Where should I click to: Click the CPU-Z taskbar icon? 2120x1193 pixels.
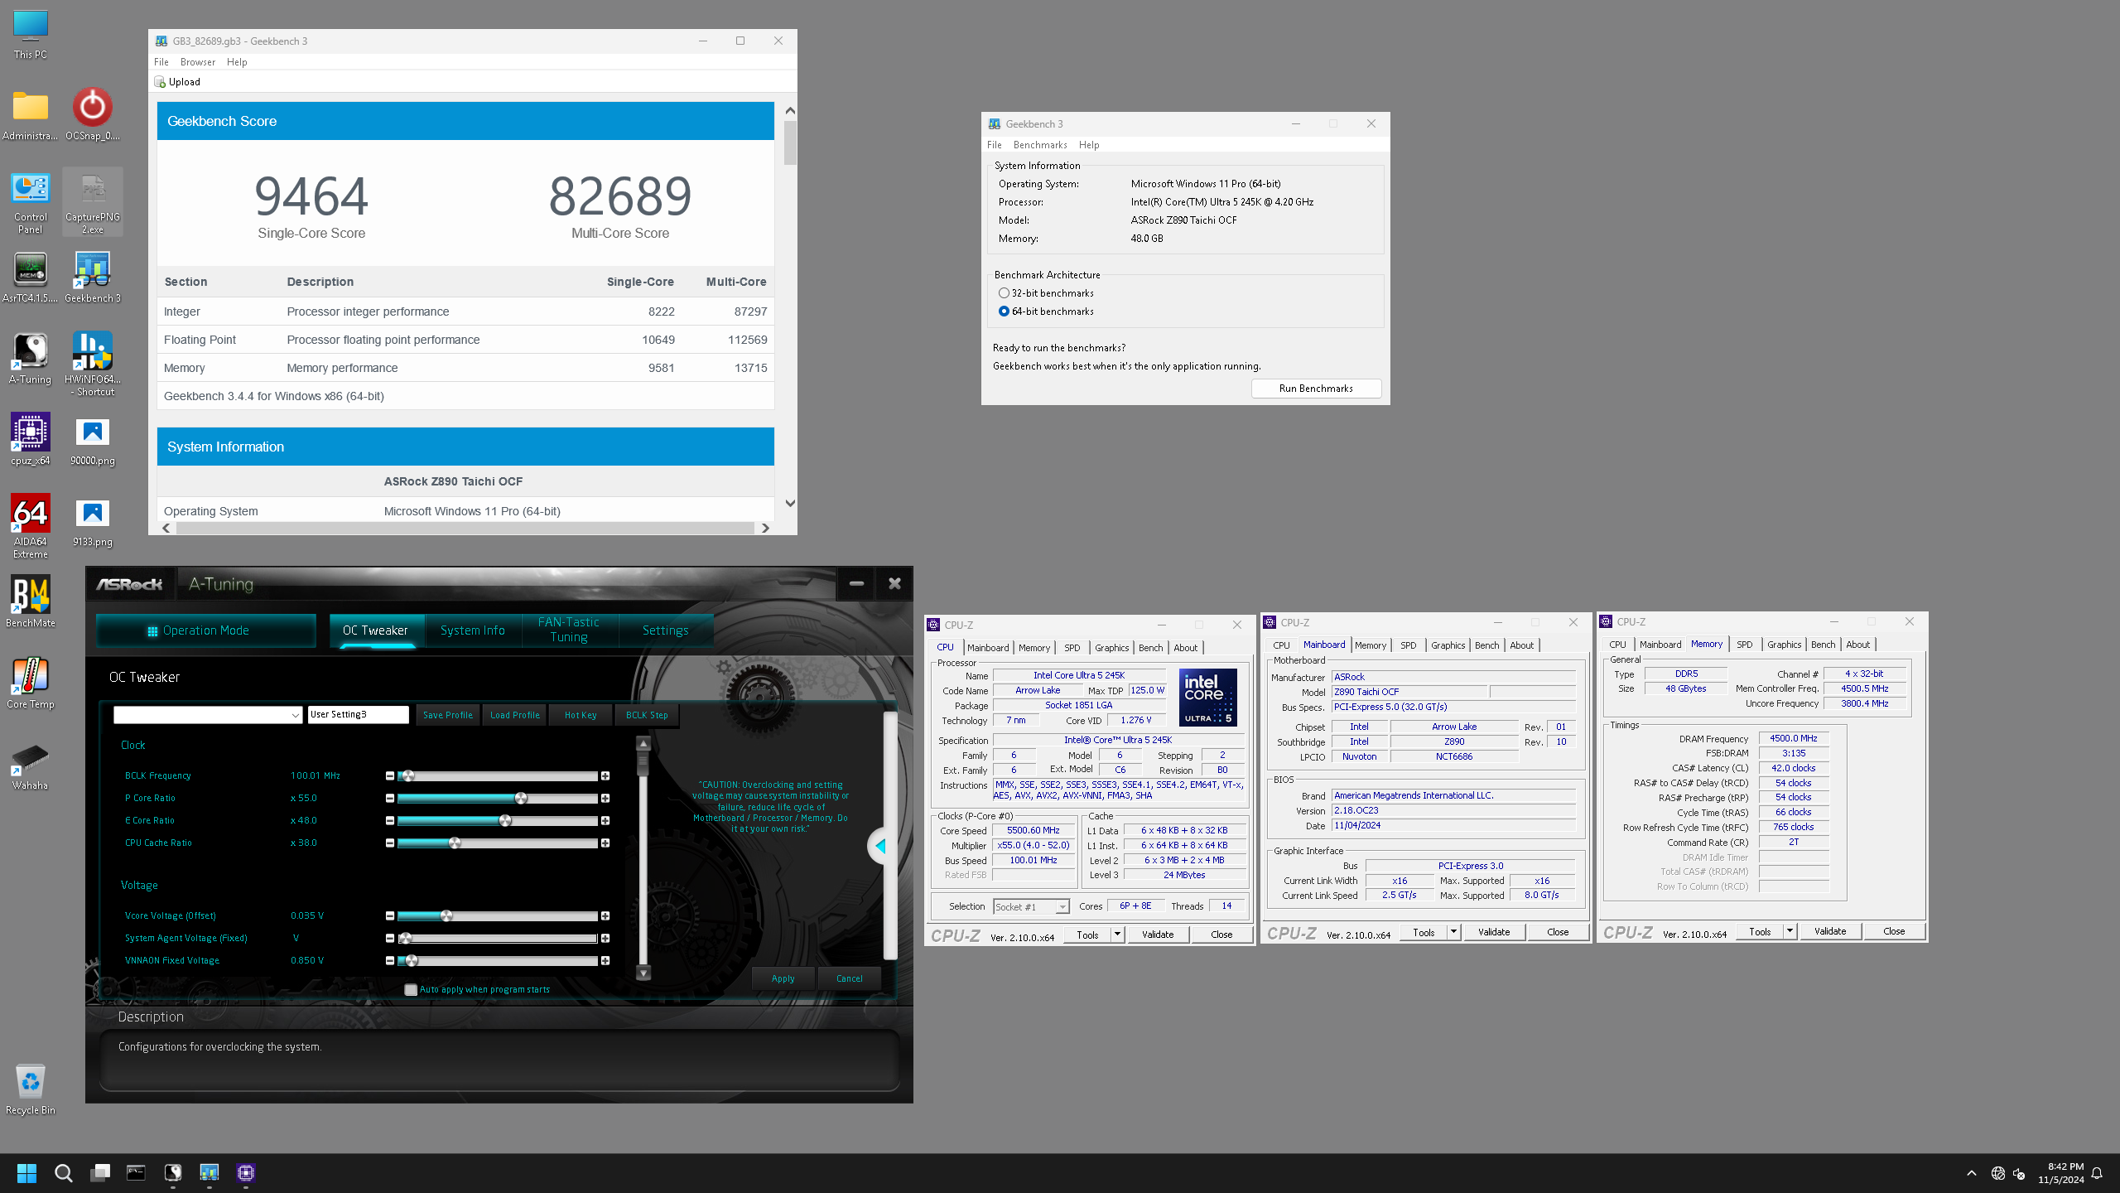tap(246, 1173)
